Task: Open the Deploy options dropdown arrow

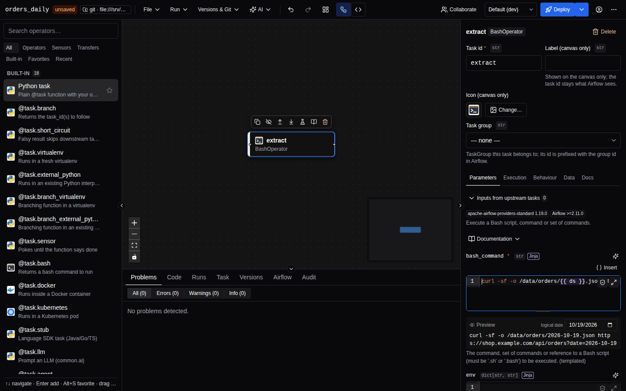Action: 582,10
